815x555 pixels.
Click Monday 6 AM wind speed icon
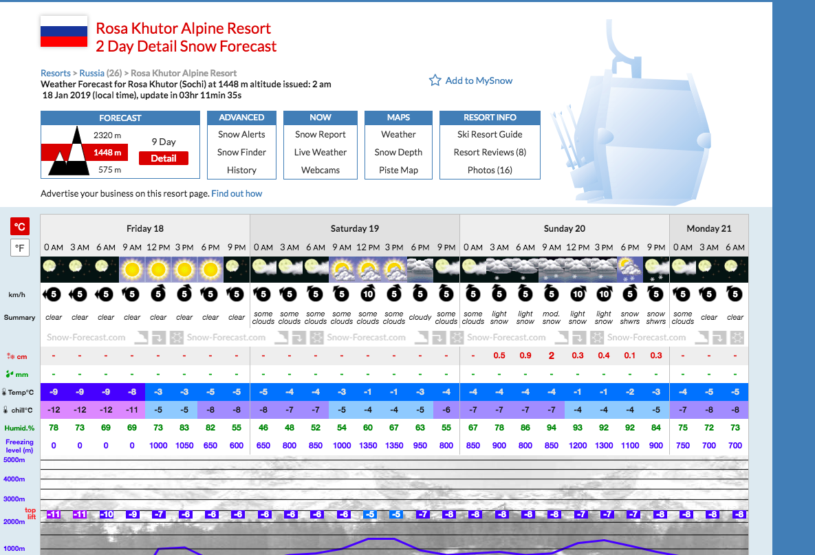pyautogui.click(x=735, y=294)
